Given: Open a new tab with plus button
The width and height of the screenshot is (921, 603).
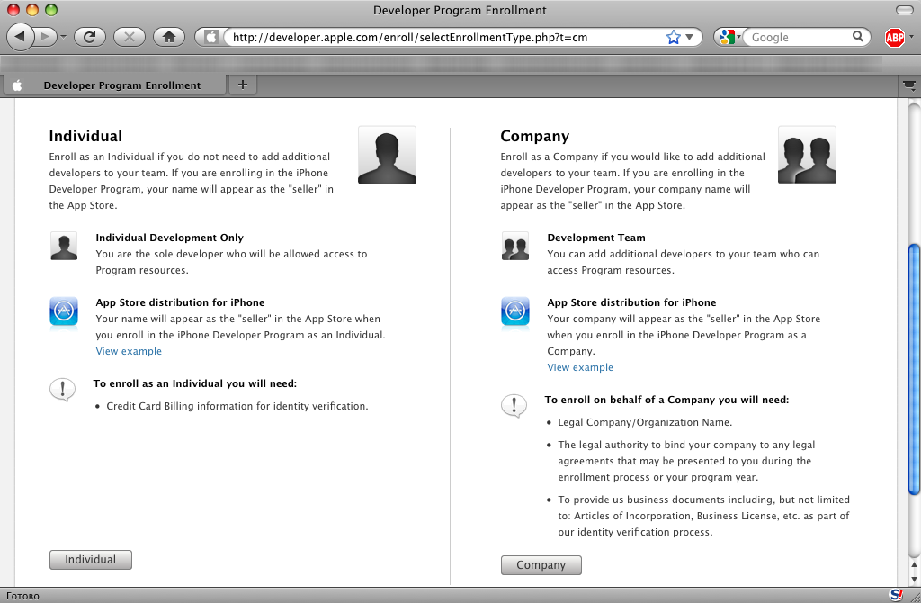Looking at the screenshot, I should coord(243,85).
